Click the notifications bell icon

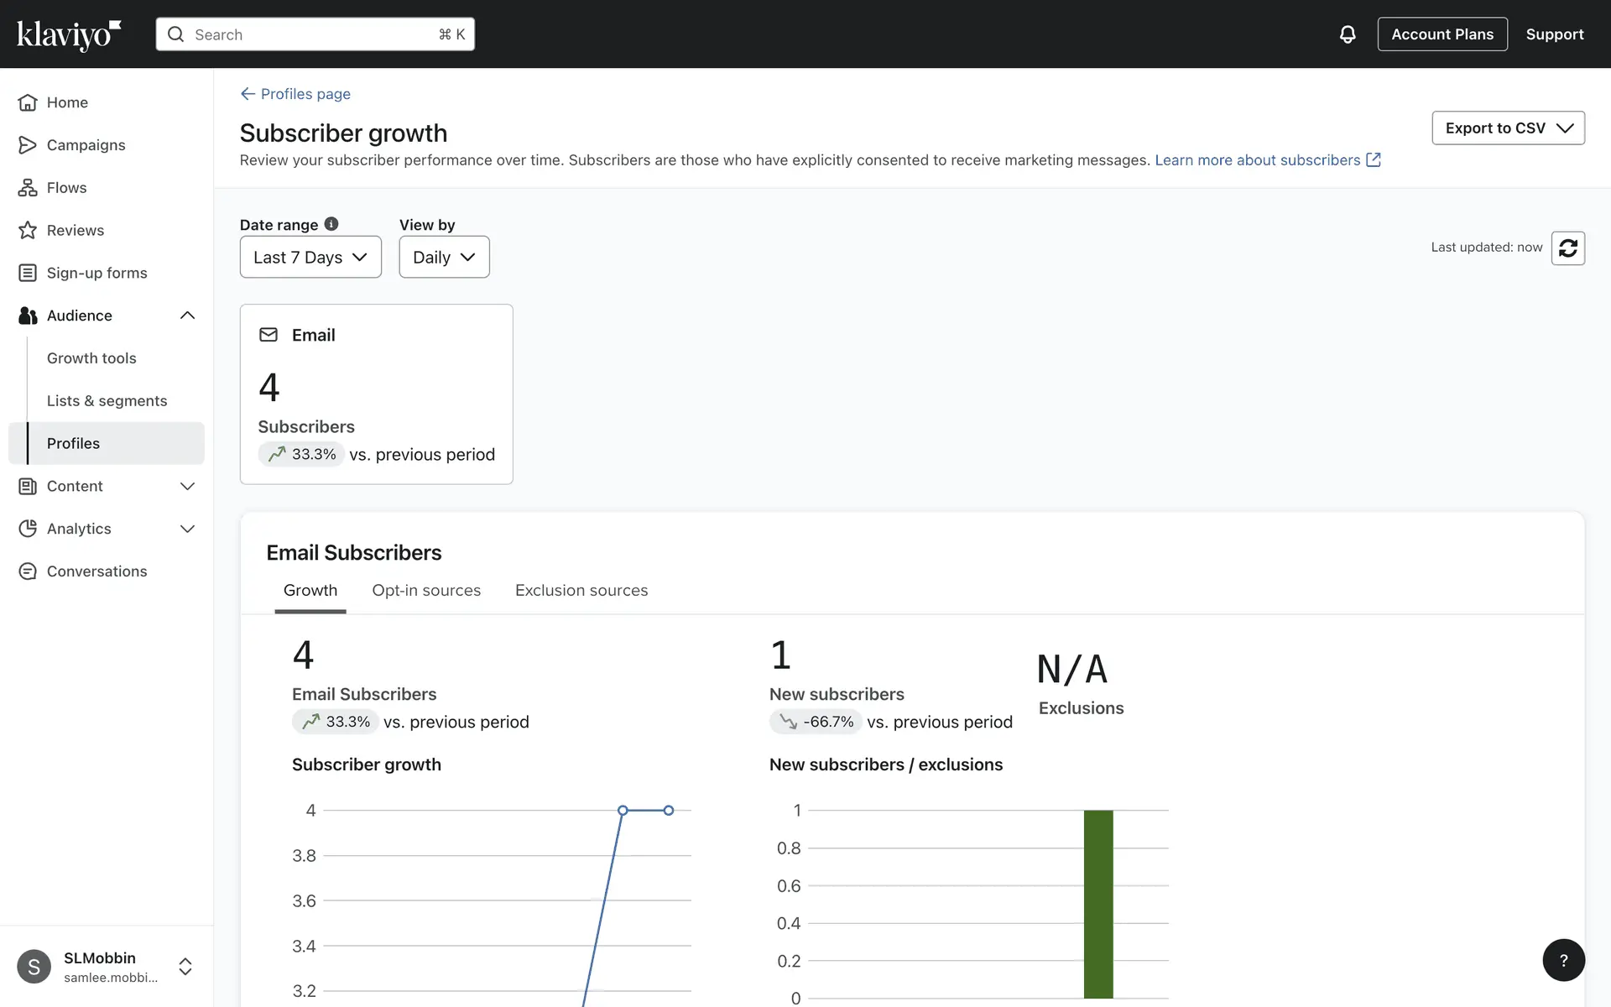click(1347, 34)
